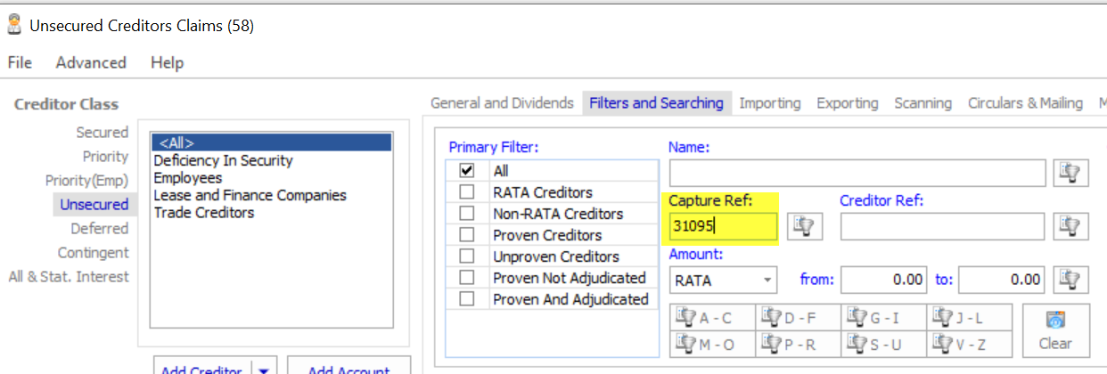Open the RATA amount type dropdown
The image size is (1107, 374).
pyautogui.click(x=767, y=280)
